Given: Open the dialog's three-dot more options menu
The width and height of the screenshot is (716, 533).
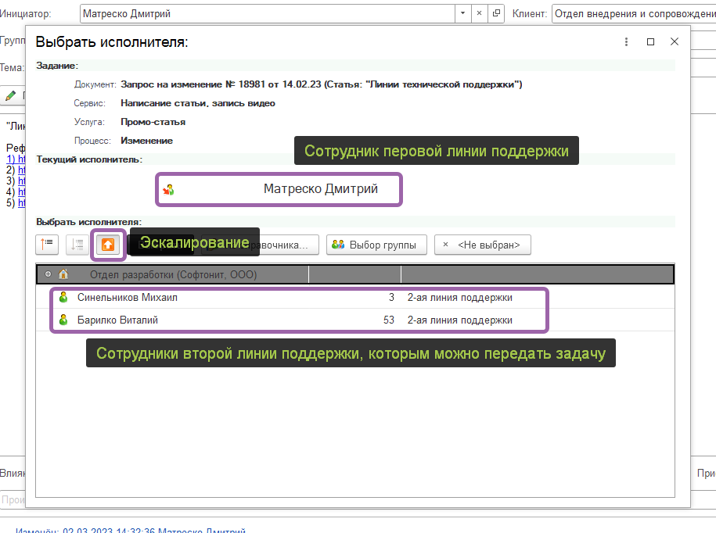Looking at the screenshot, I should [x=626, y=42].
